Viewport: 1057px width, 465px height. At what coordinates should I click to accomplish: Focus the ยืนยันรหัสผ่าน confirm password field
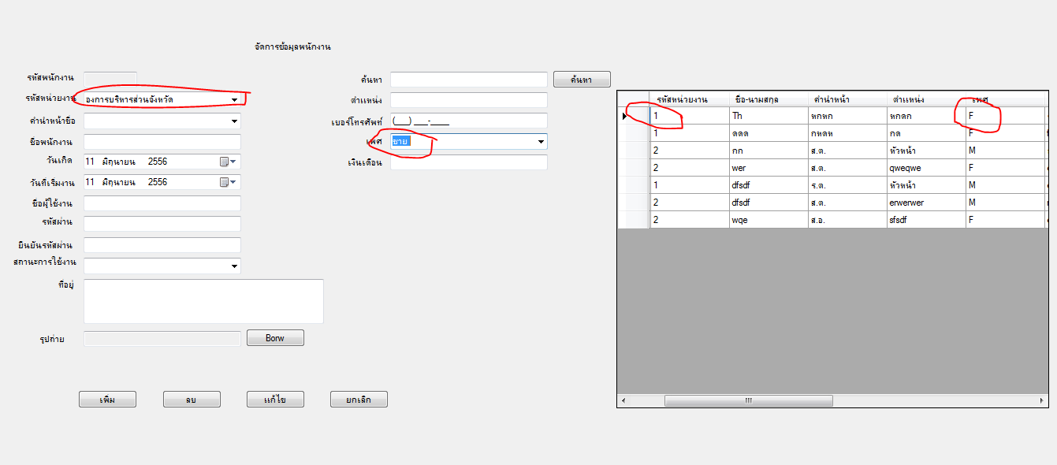pyautogui.click(x=162, y=245)
